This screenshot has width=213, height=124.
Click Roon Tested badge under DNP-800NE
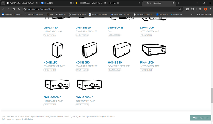click(114, 35)
